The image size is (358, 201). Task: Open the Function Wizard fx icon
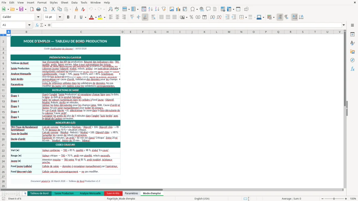click(37, 25)
